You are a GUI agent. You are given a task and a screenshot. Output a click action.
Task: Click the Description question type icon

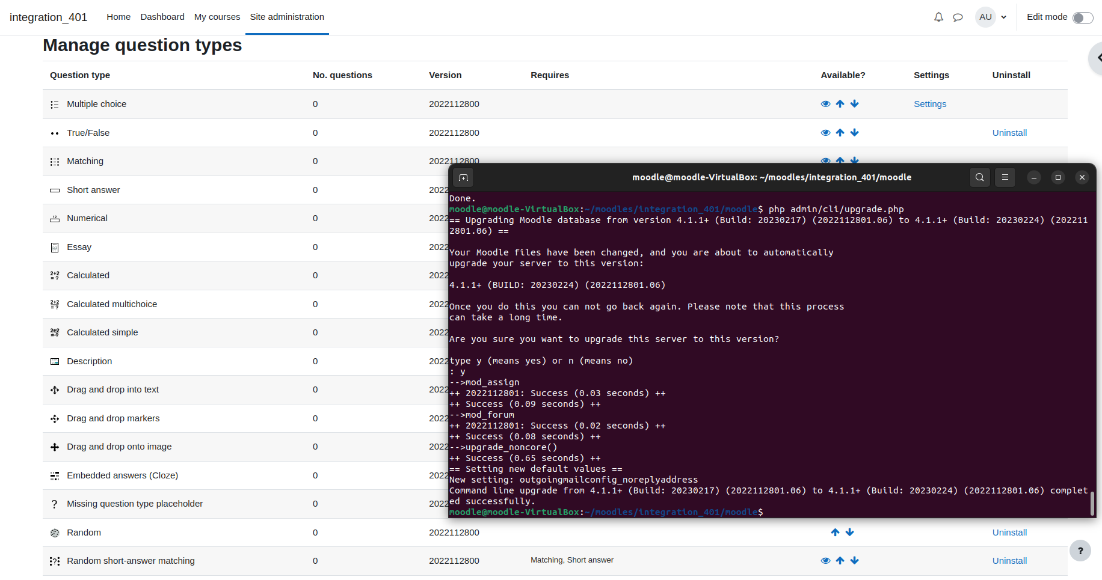(55, 362)
